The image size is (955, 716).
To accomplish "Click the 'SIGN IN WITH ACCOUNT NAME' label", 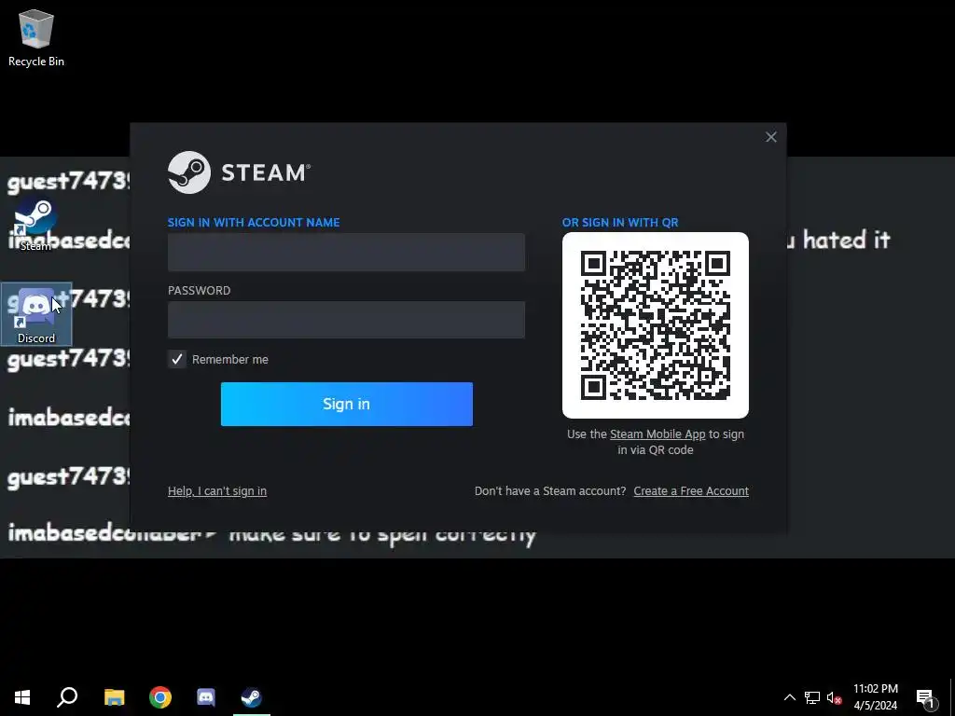I will coord(254,222).
